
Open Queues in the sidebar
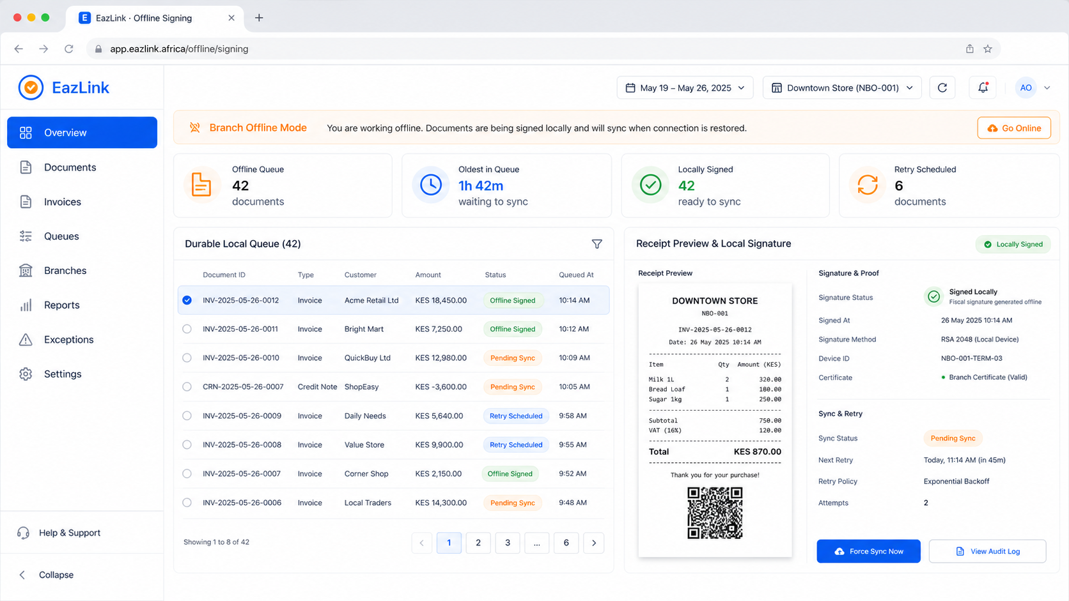tap(82, 236)
